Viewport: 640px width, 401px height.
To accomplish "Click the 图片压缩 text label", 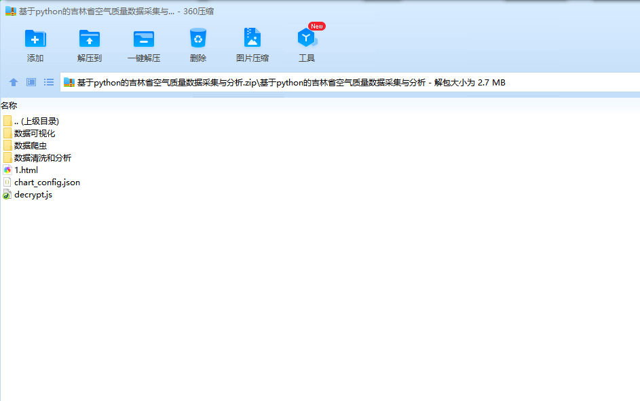I will (252, 58).
